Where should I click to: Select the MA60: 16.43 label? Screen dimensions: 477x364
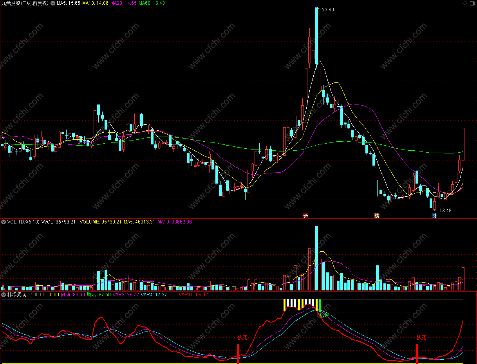click(x=152, y=3)
